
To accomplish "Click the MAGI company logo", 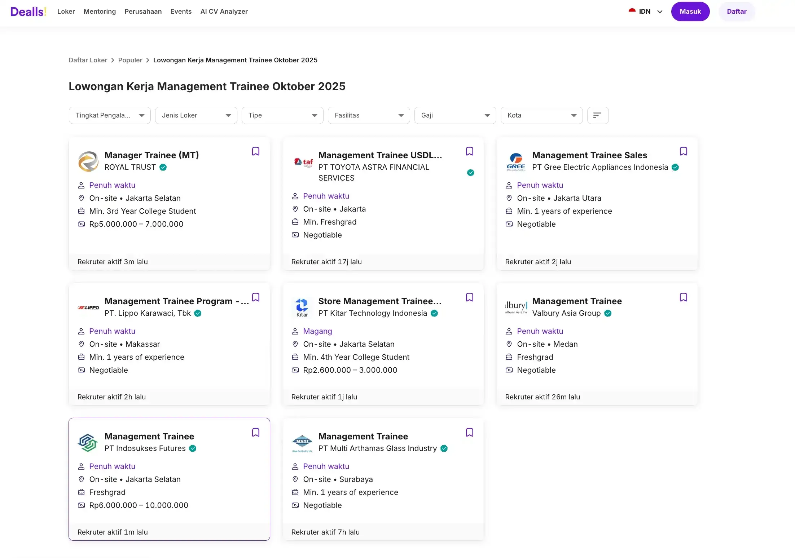I will point(302,442).
